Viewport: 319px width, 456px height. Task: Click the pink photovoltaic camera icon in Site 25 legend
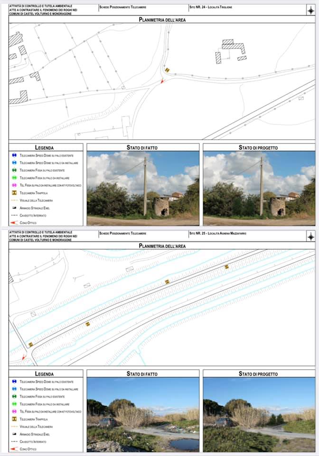coord(14,411)
